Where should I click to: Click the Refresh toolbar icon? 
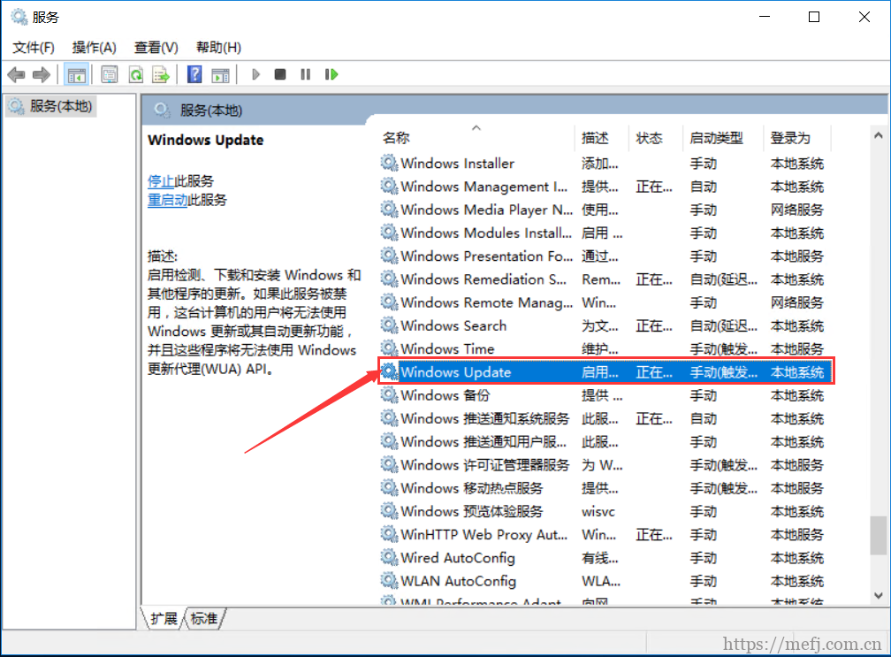point(135,74)
